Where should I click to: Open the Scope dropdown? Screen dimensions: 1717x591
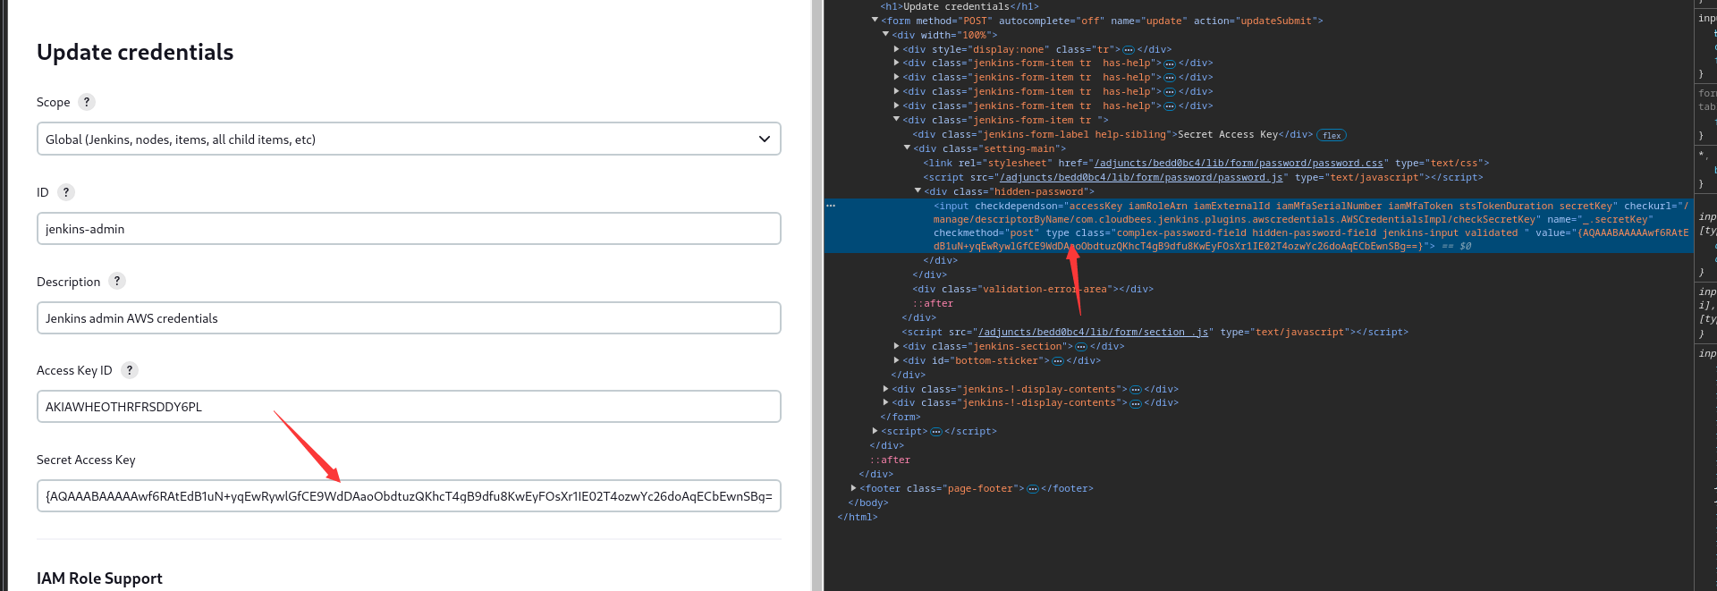point(409,139)
